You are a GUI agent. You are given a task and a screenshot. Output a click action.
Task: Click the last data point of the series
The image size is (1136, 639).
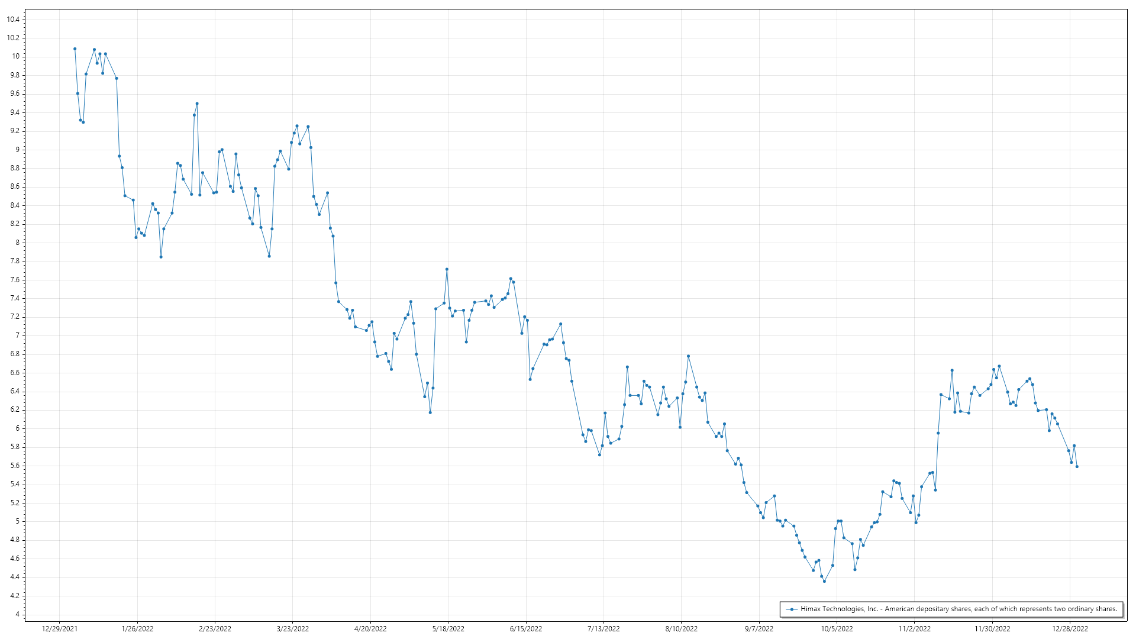point(1077,467)
